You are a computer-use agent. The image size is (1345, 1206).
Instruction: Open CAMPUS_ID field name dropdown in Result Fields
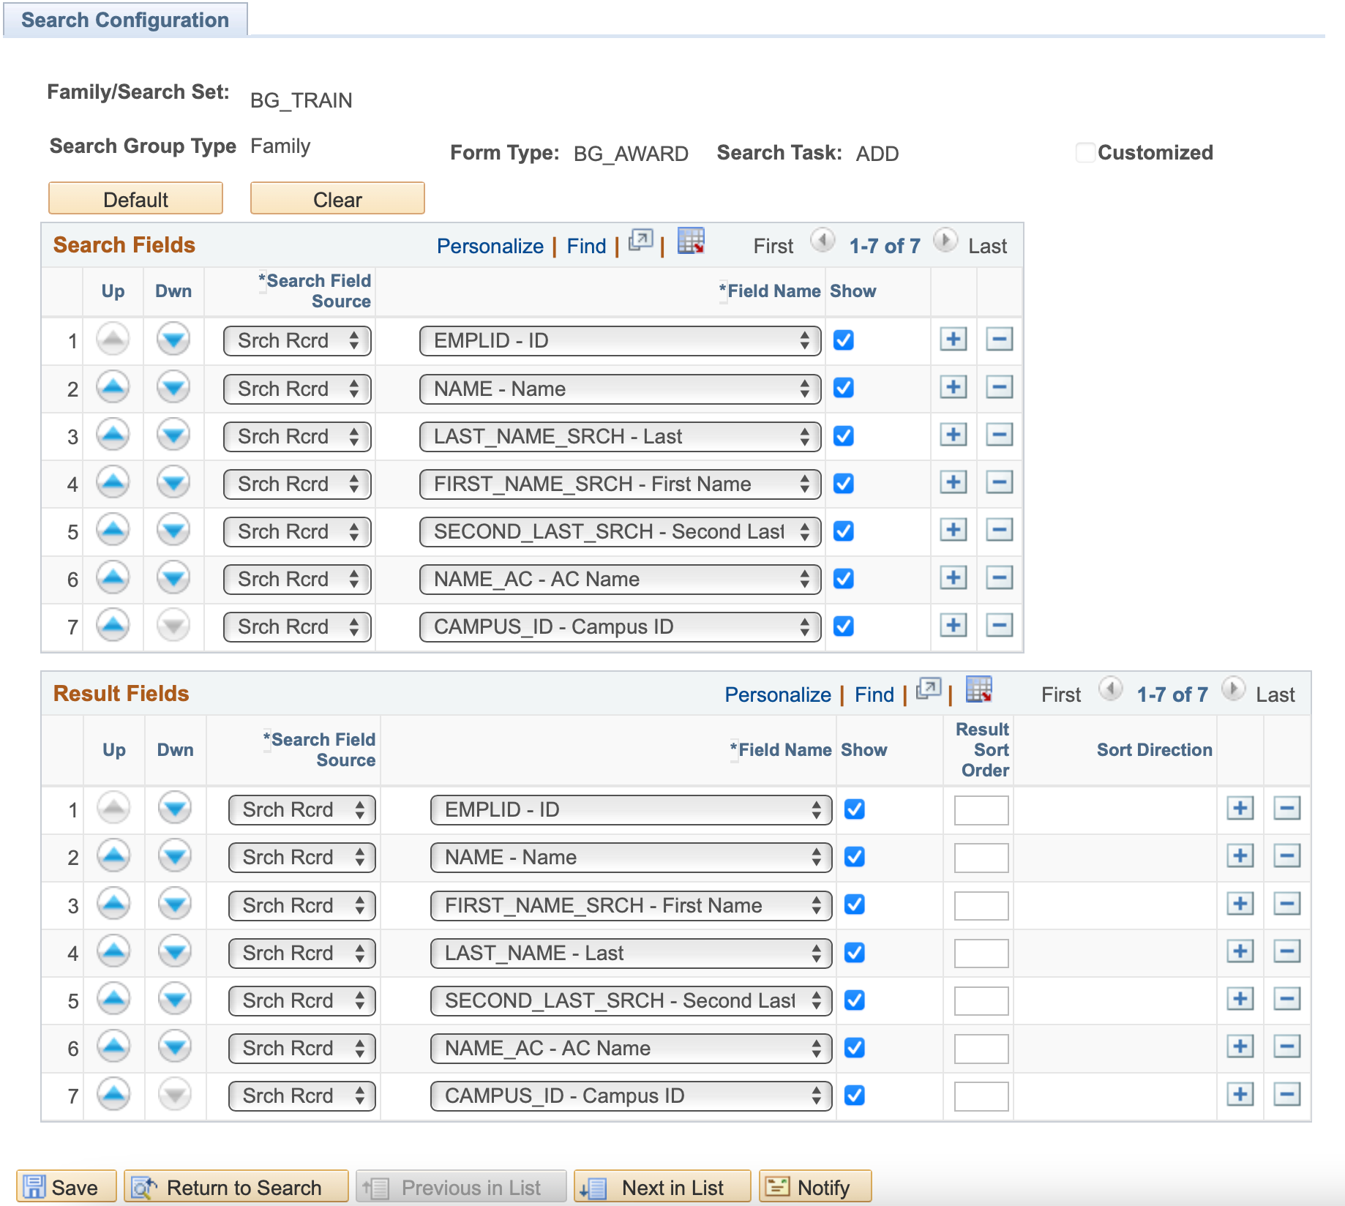pos(631,1095)
